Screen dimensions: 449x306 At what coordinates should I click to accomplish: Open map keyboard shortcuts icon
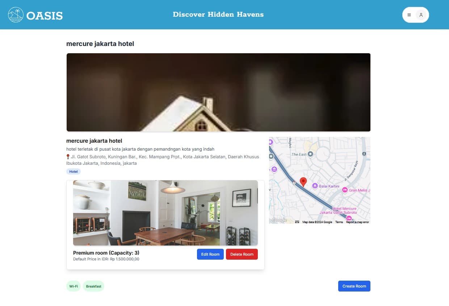(297, 222)
